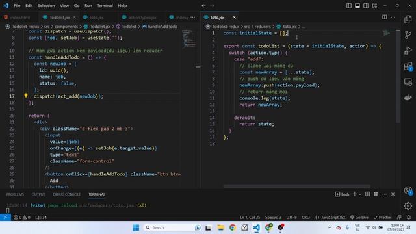This screenshot has height=234, width=416.
Task: Show the OUTPUT panel tab
Action: point(38,194)
